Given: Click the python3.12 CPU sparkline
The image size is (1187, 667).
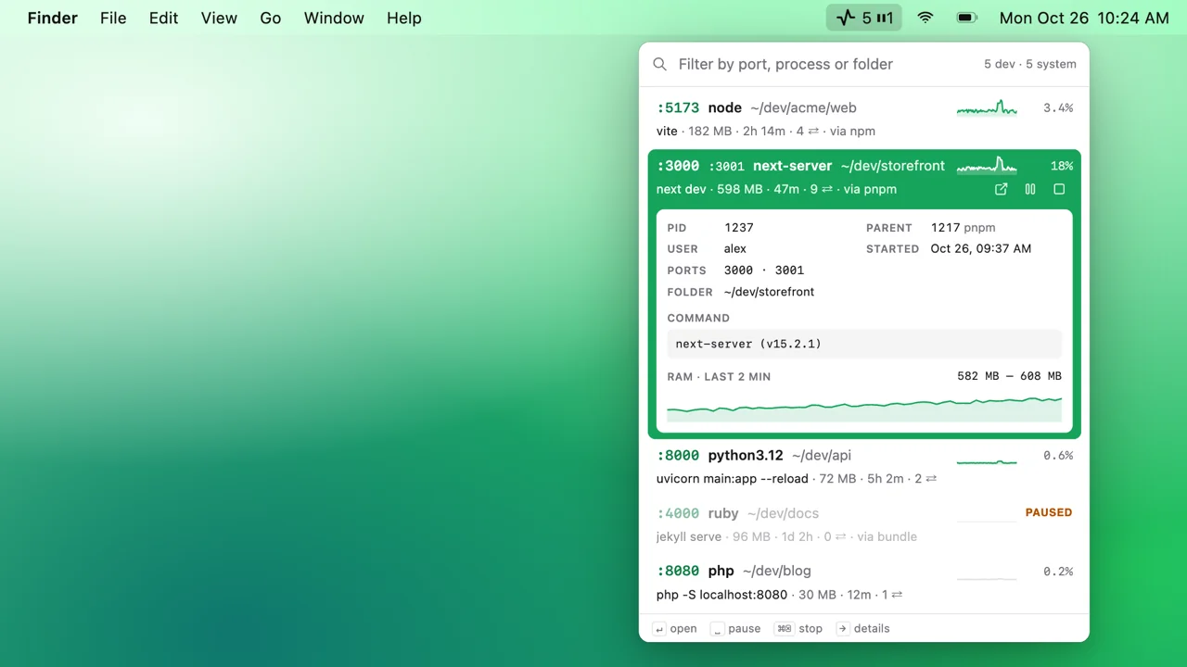Looking at the screenshot, I should tap(987, 460).
